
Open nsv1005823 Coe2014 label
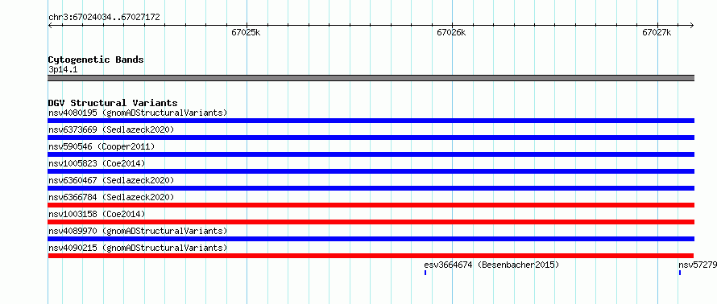point(97,163)
